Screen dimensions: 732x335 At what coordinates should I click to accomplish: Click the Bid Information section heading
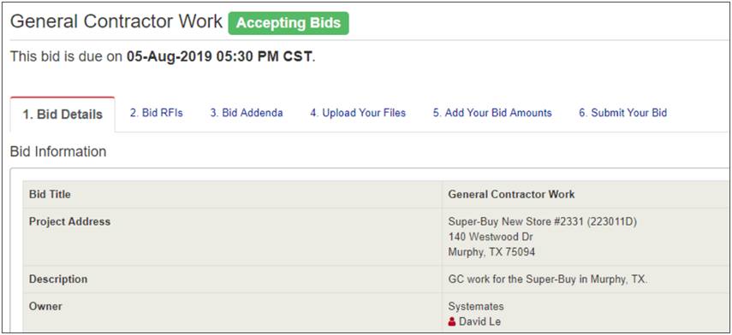(x=58, y=151)
